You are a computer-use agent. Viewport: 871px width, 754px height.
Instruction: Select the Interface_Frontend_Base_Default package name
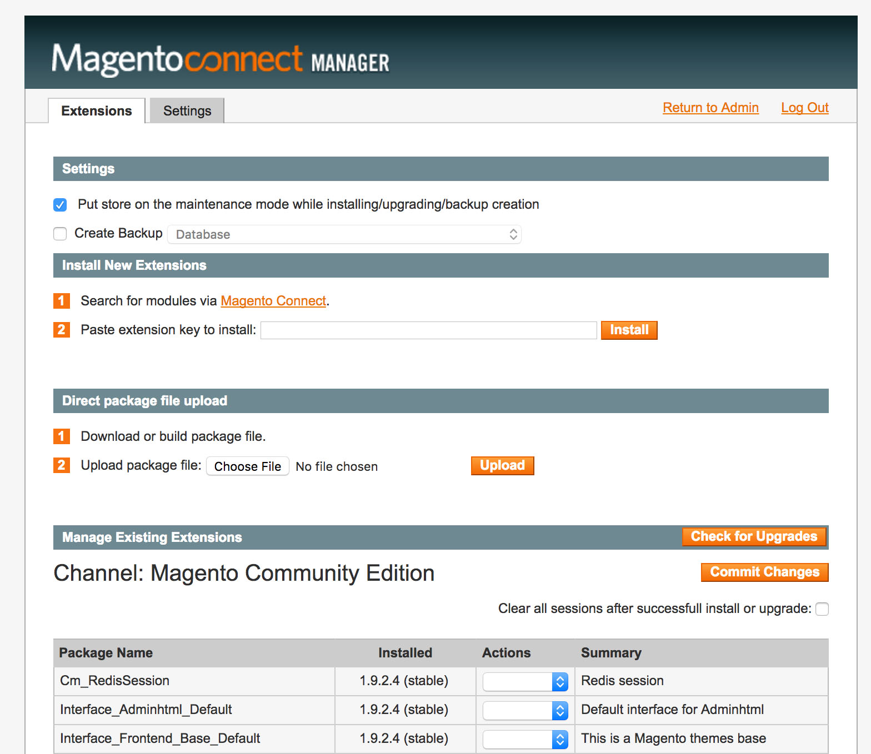[160, 738]
